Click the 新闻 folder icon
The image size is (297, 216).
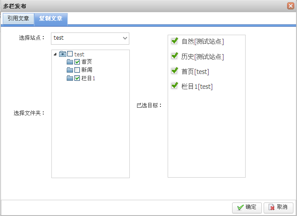coord(70,70)
